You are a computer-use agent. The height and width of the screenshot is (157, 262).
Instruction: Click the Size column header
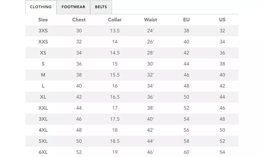43,20
